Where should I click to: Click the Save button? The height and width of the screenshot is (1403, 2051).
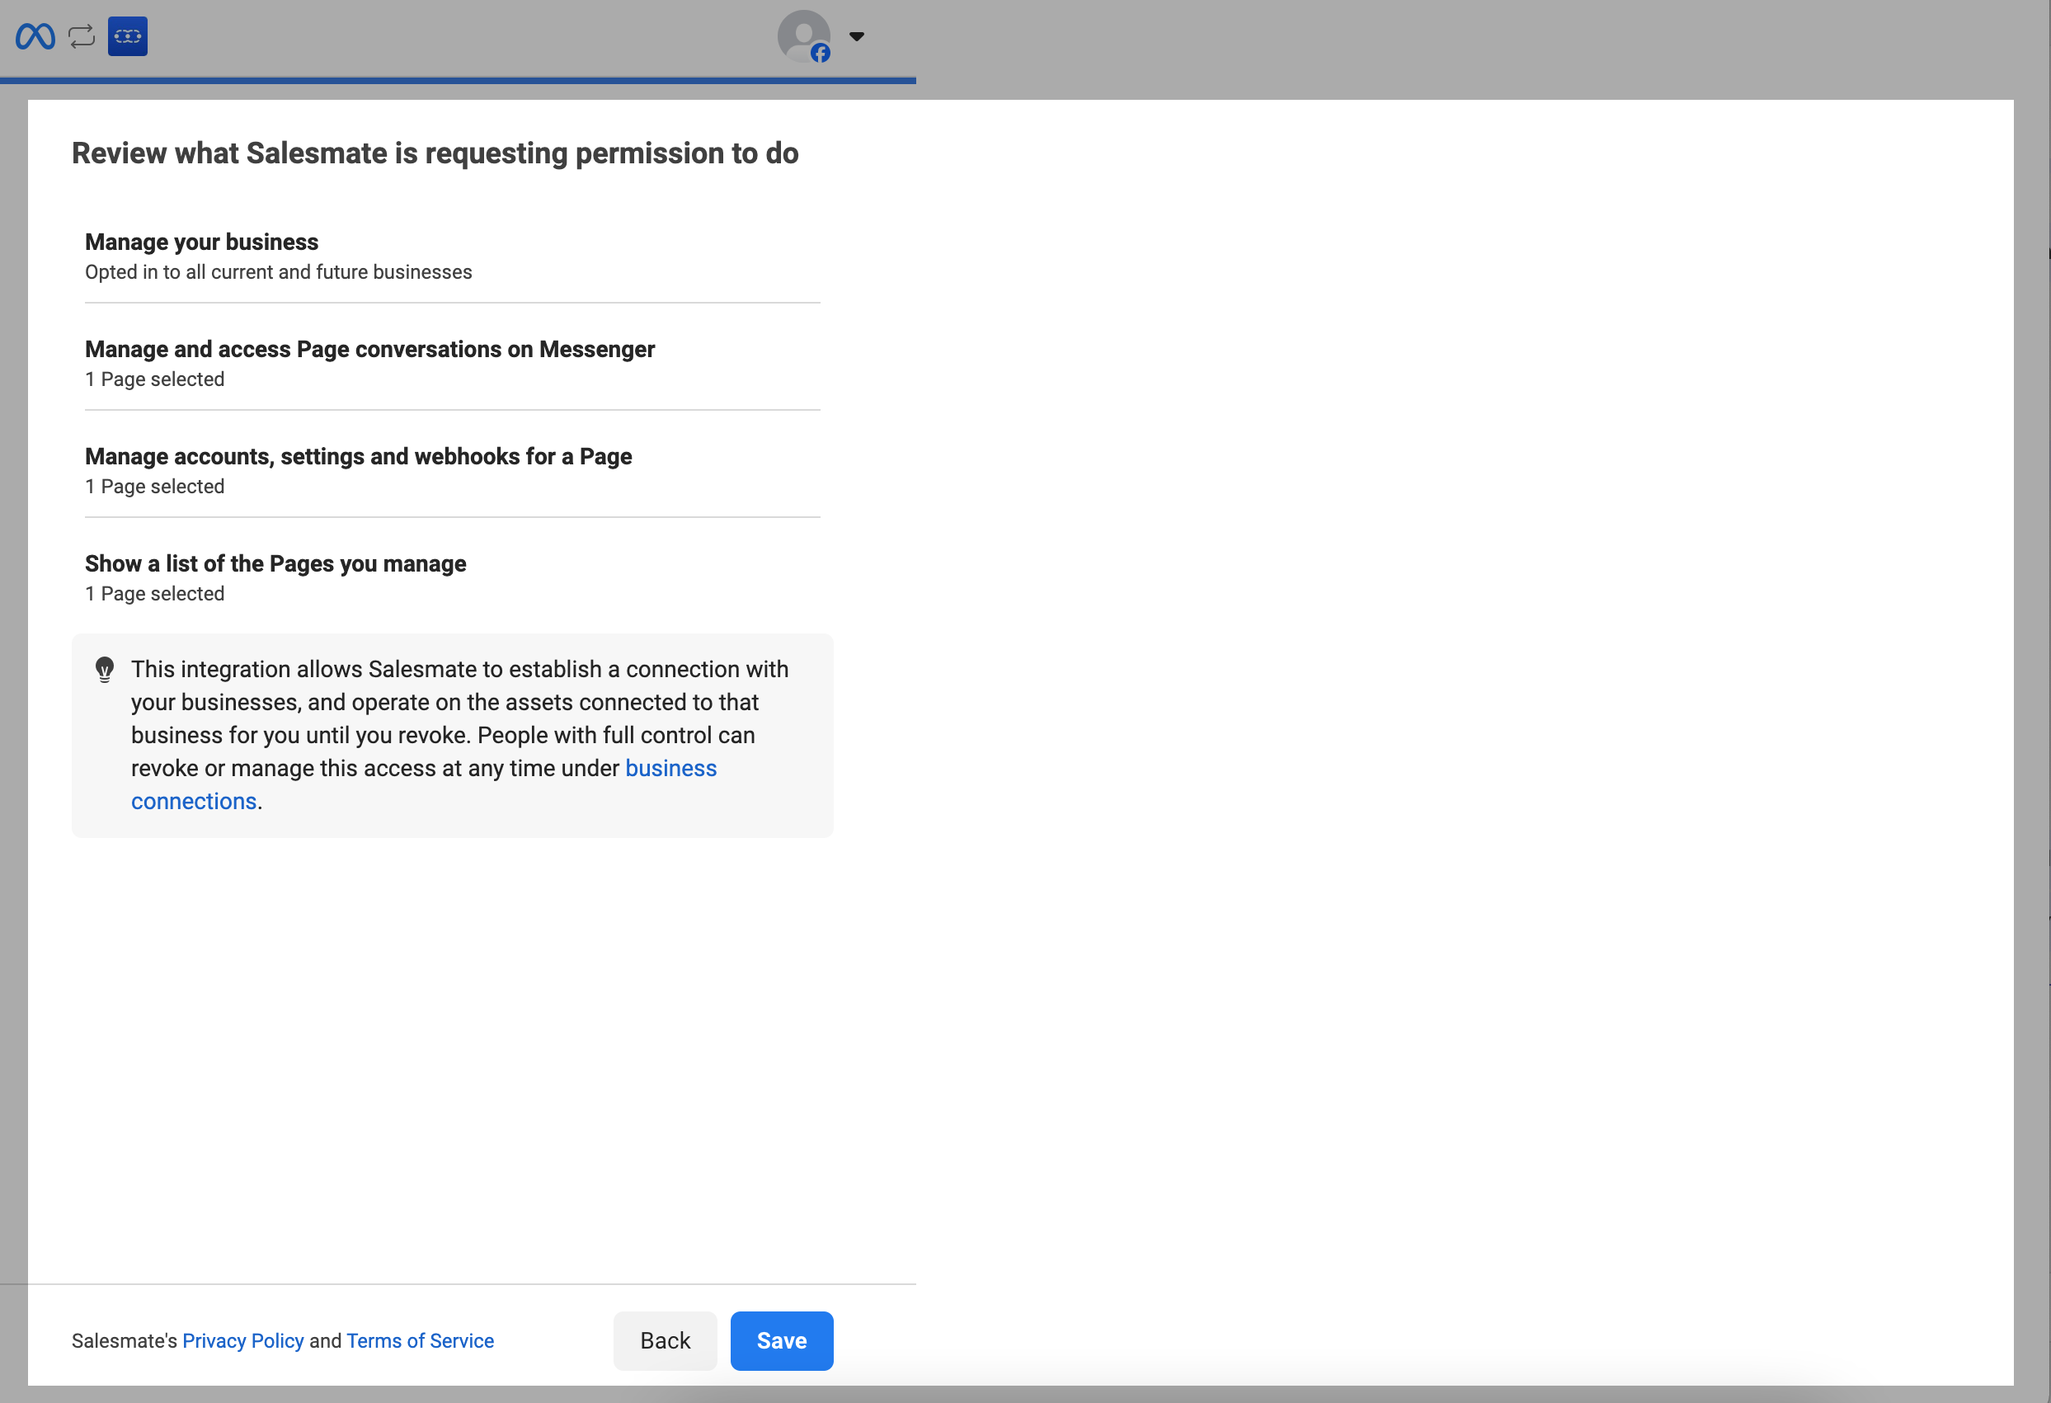click(781, 1340)
